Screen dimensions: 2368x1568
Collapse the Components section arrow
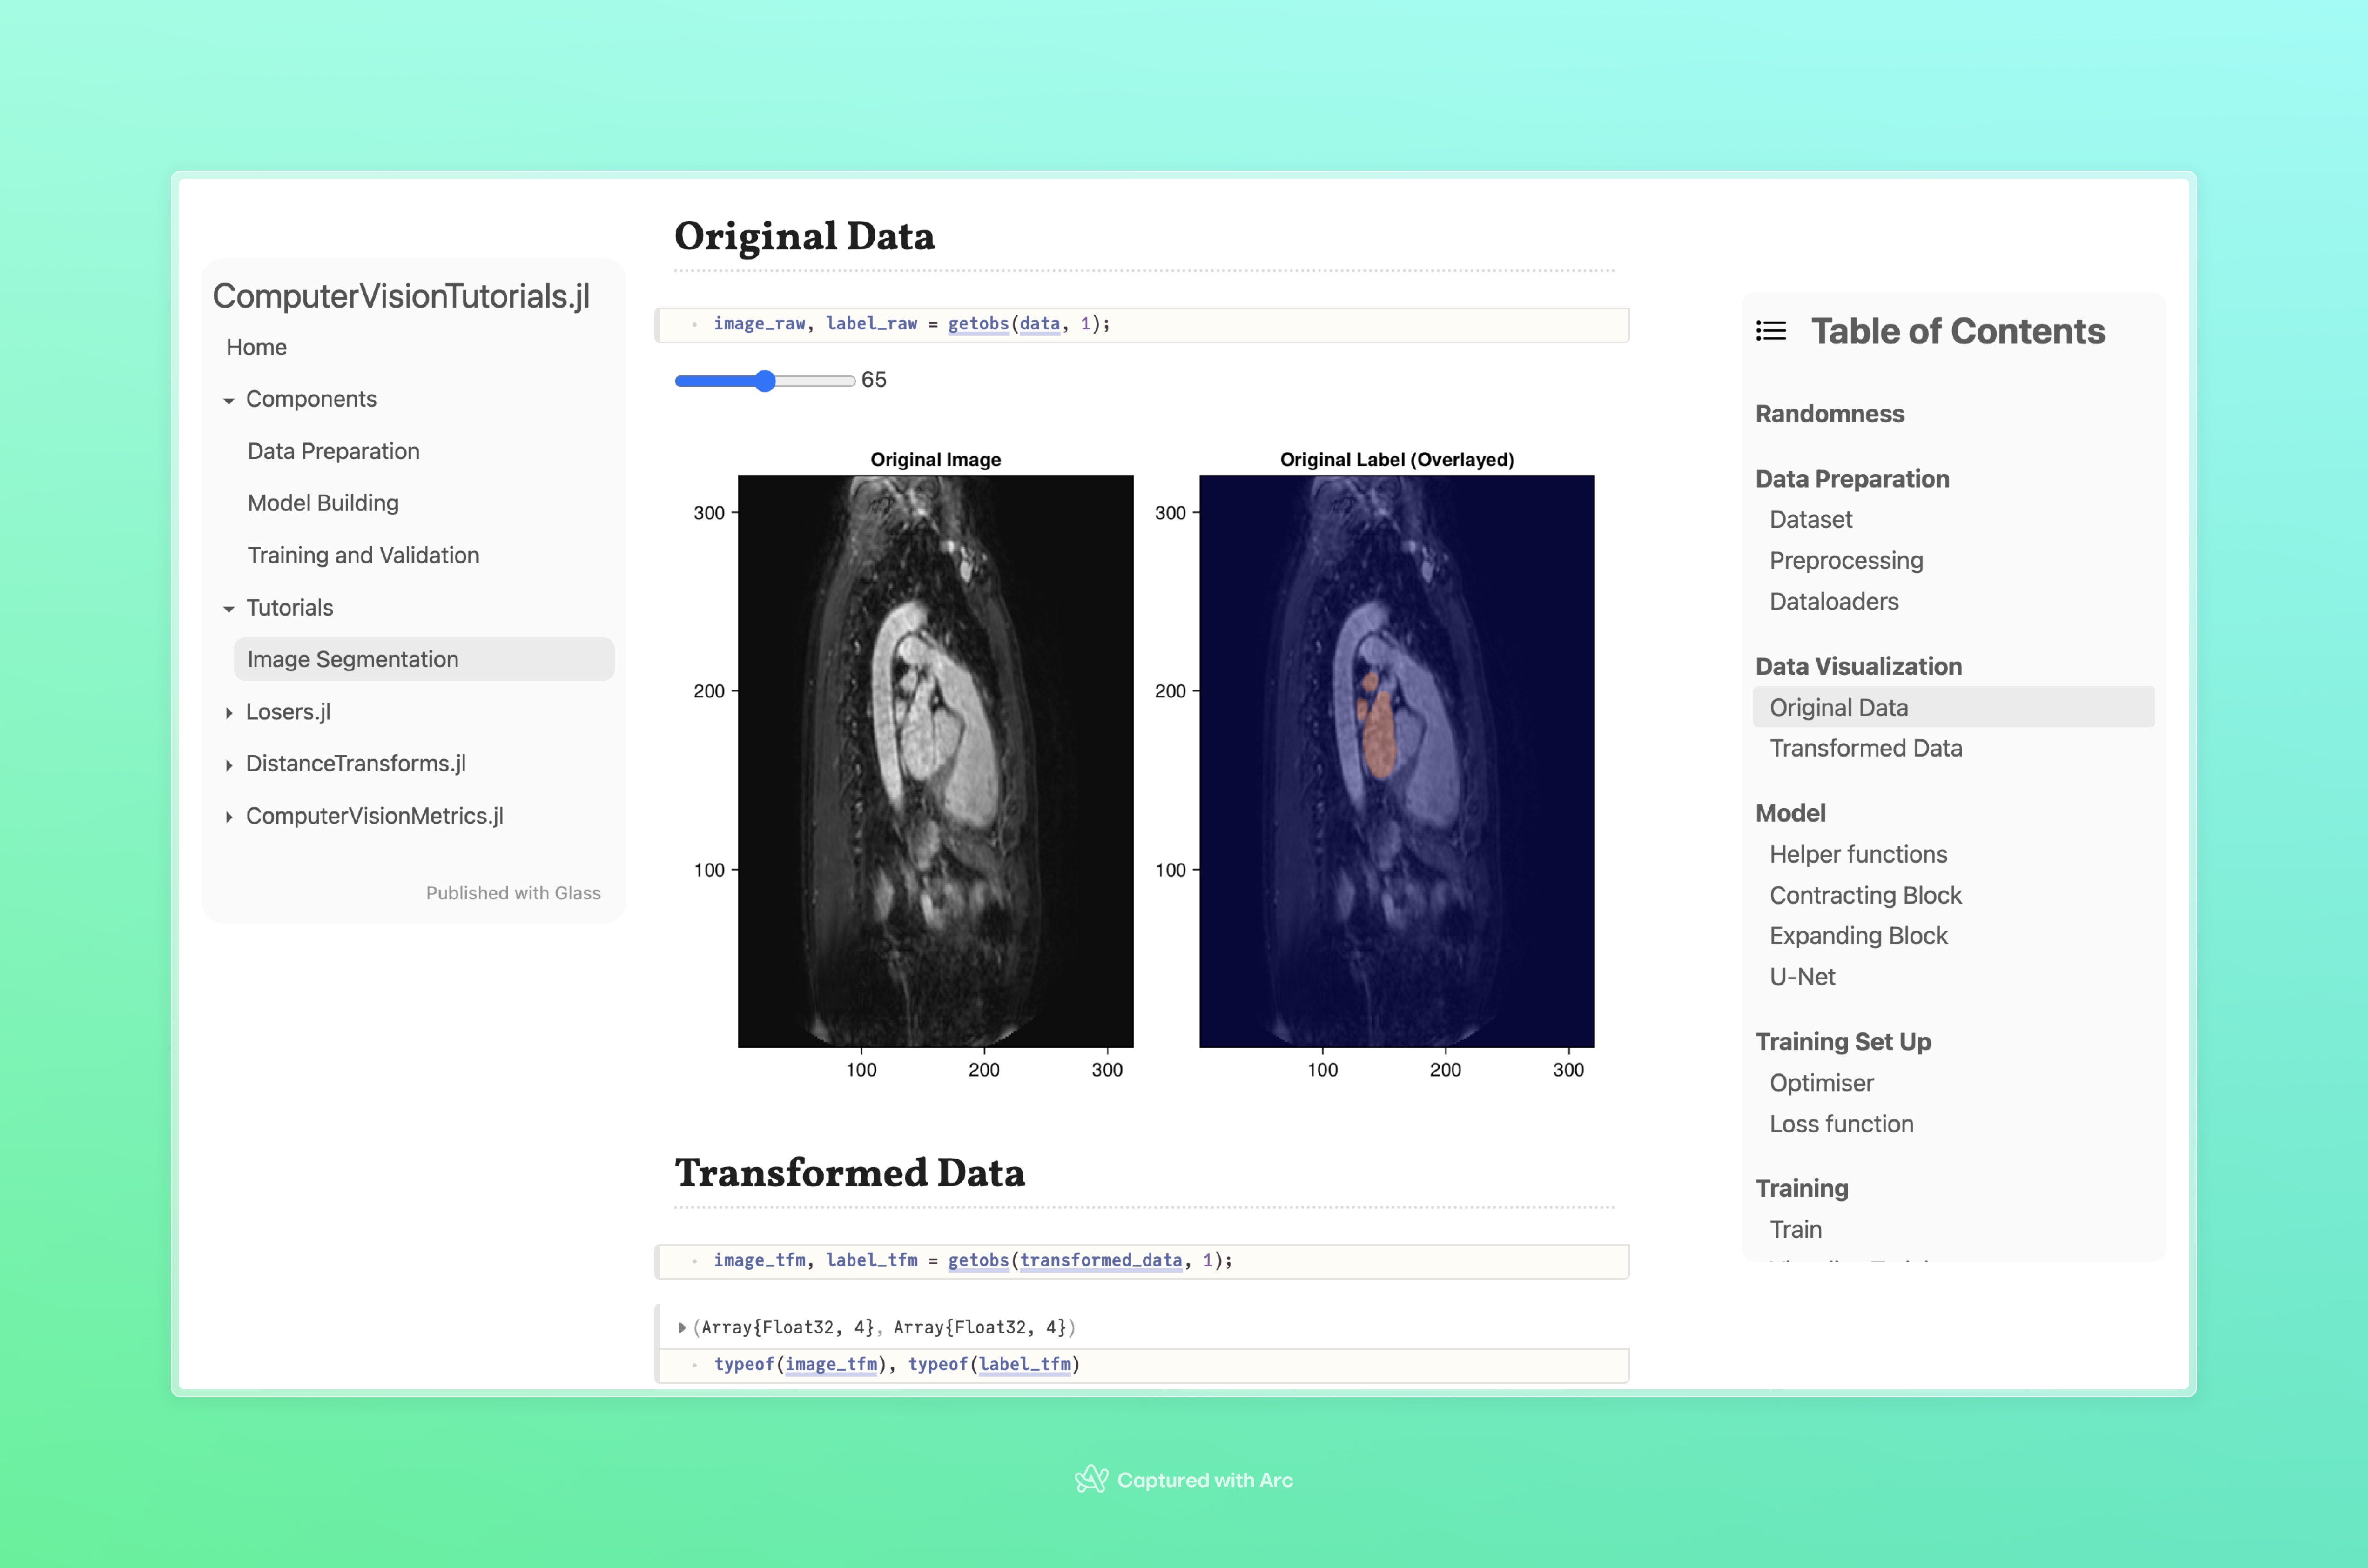coord(229,400)
